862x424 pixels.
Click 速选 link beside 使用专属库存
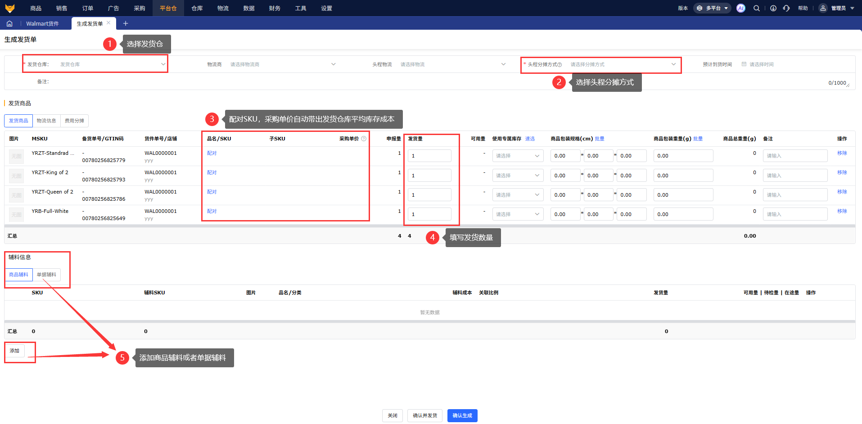click(x=530, y=139)
